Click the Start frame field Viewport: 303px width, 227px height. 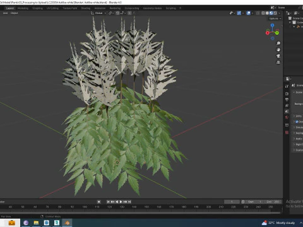254,202
